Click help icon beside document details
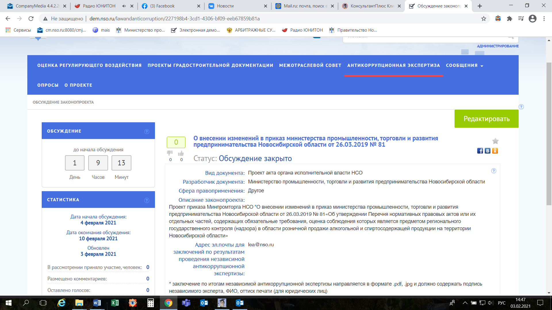 pos(494,171)
